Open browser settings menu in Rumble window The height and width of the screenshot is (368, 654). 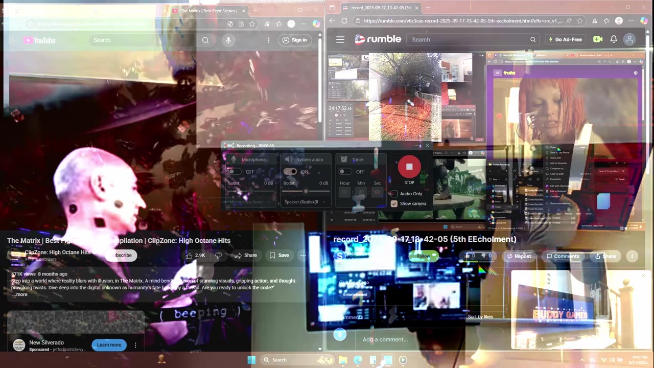[632, 21]
